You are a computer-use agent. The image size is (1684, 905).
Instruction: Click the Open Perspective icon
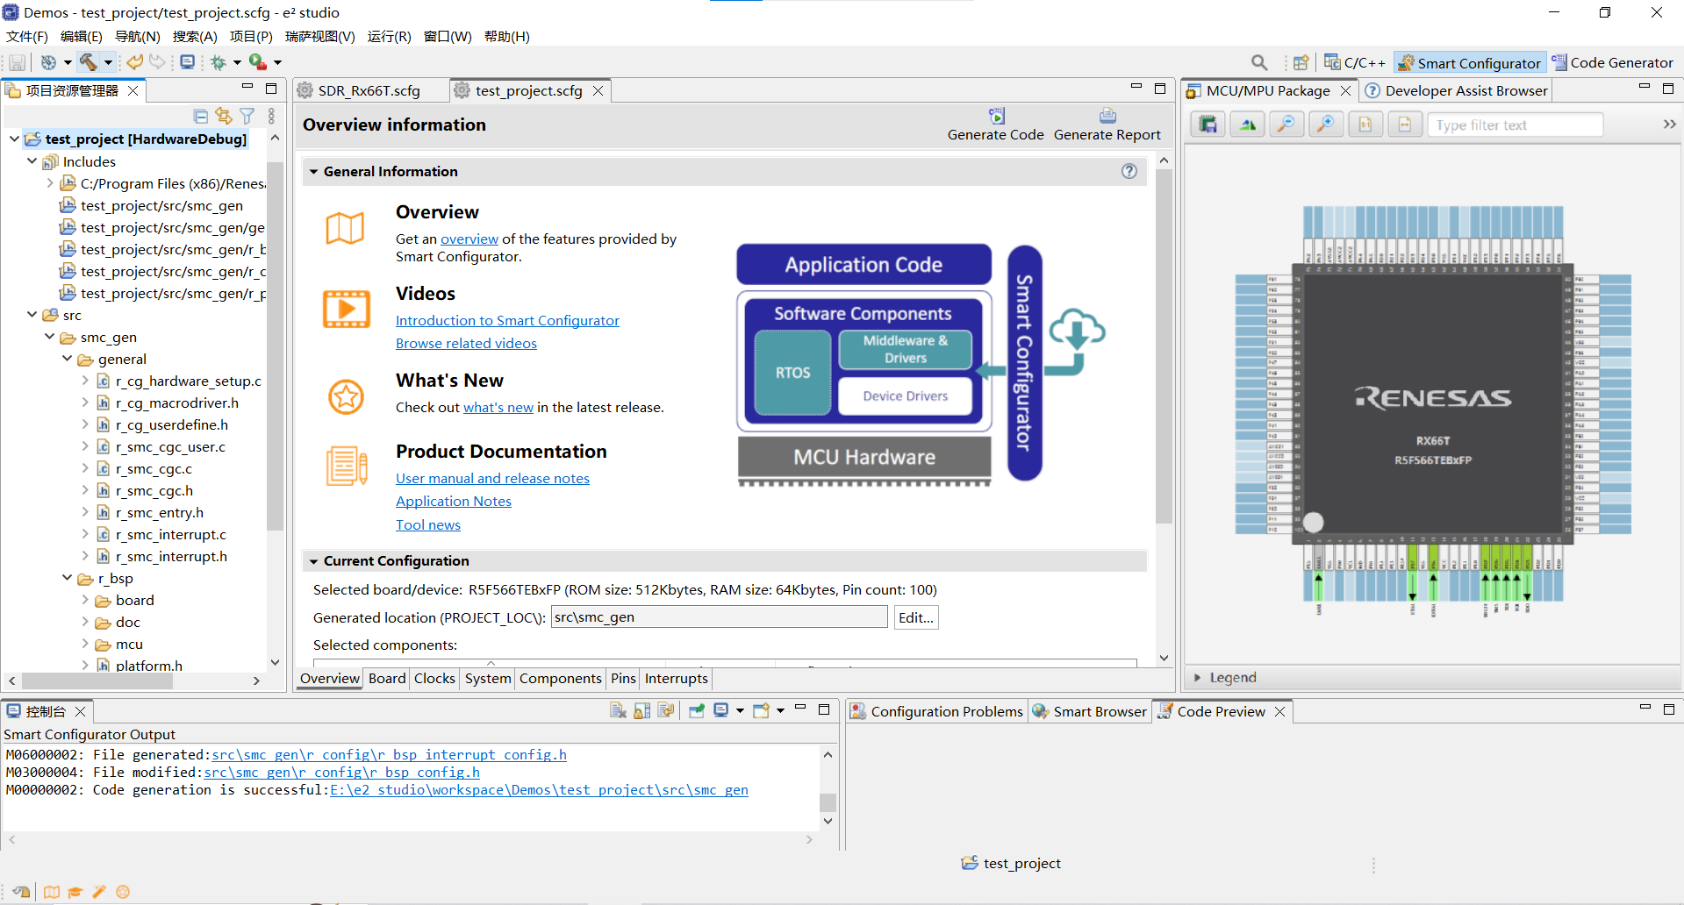(1301, 62)
